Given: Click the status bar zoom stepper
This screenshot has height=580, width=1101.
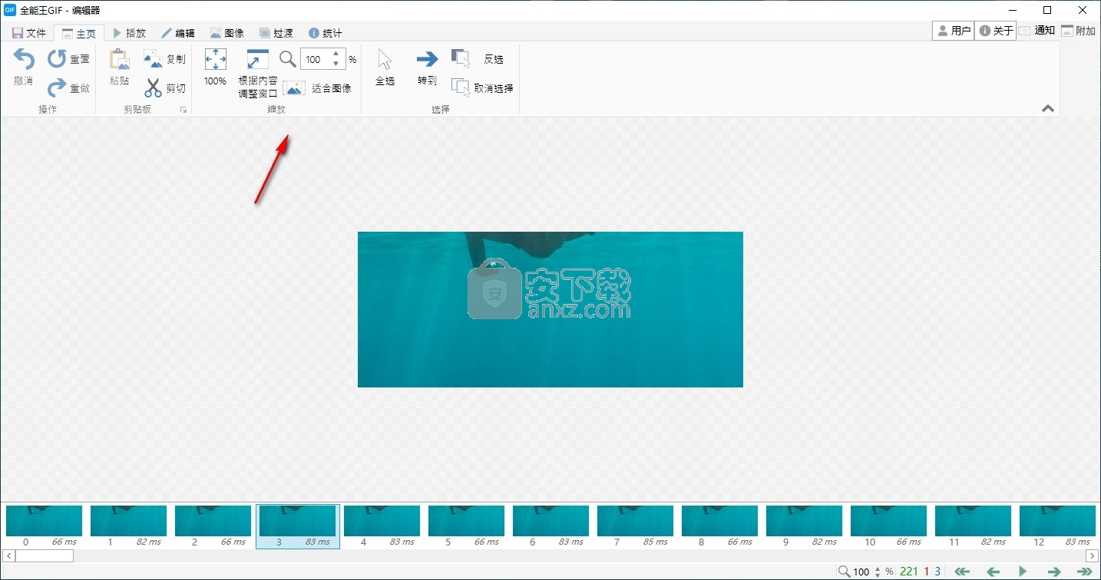Looking at the screenshot, I should tap(877, 572).
